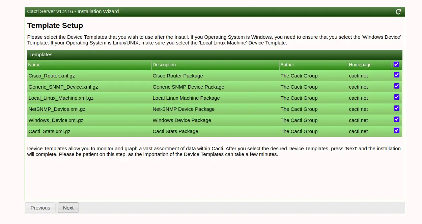This screenshot has width=422, height=224.
Task: Toggle the Local_Linux_Machine.xml.gz checkbox
Action: click(397, 97)
